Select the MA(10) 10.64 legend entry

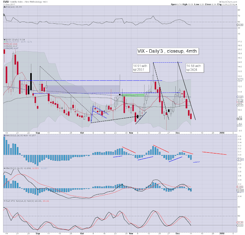tap(10, 44)
